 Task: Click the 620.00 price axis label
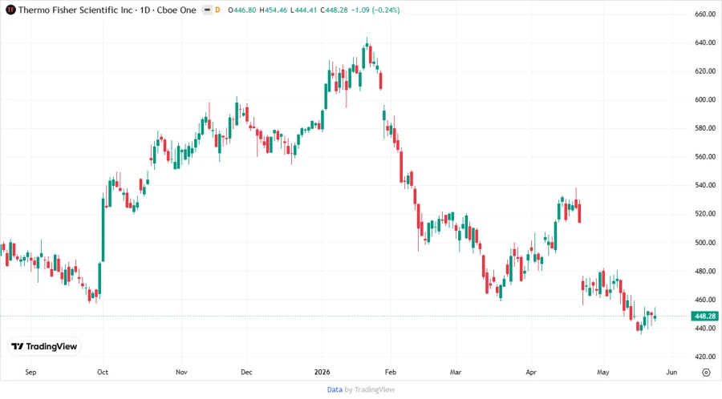[x=705, y=71]
